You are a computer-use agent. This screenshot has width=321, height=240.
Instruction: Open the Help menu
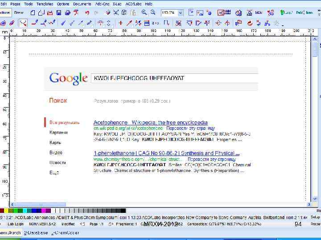coord(149,4)
